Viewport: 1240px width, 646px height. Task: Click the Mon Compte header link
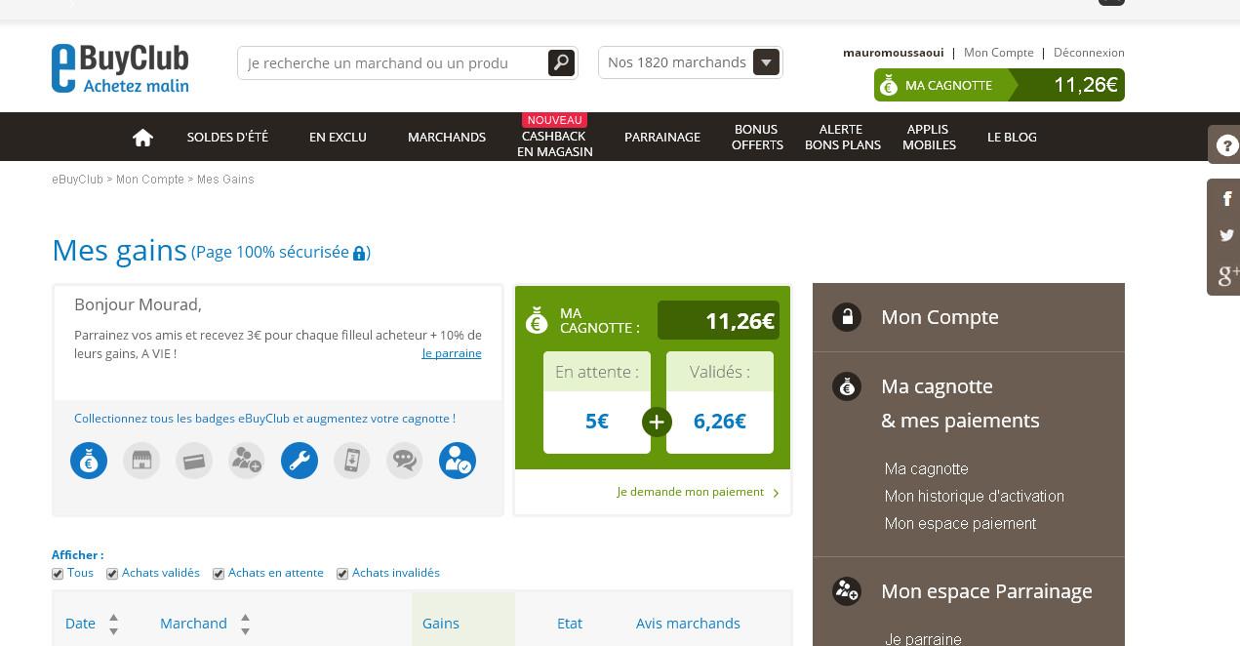point(998,53)
